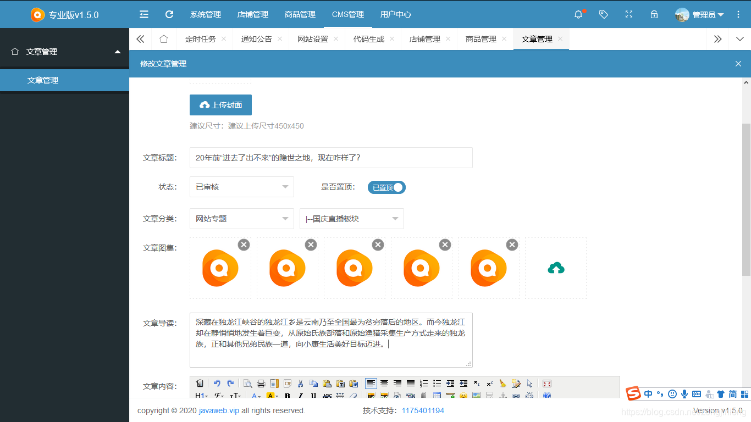Align text center in editor toolbar
The width and height of the screenshot is (751, 422).
click(x=384, y=384)
